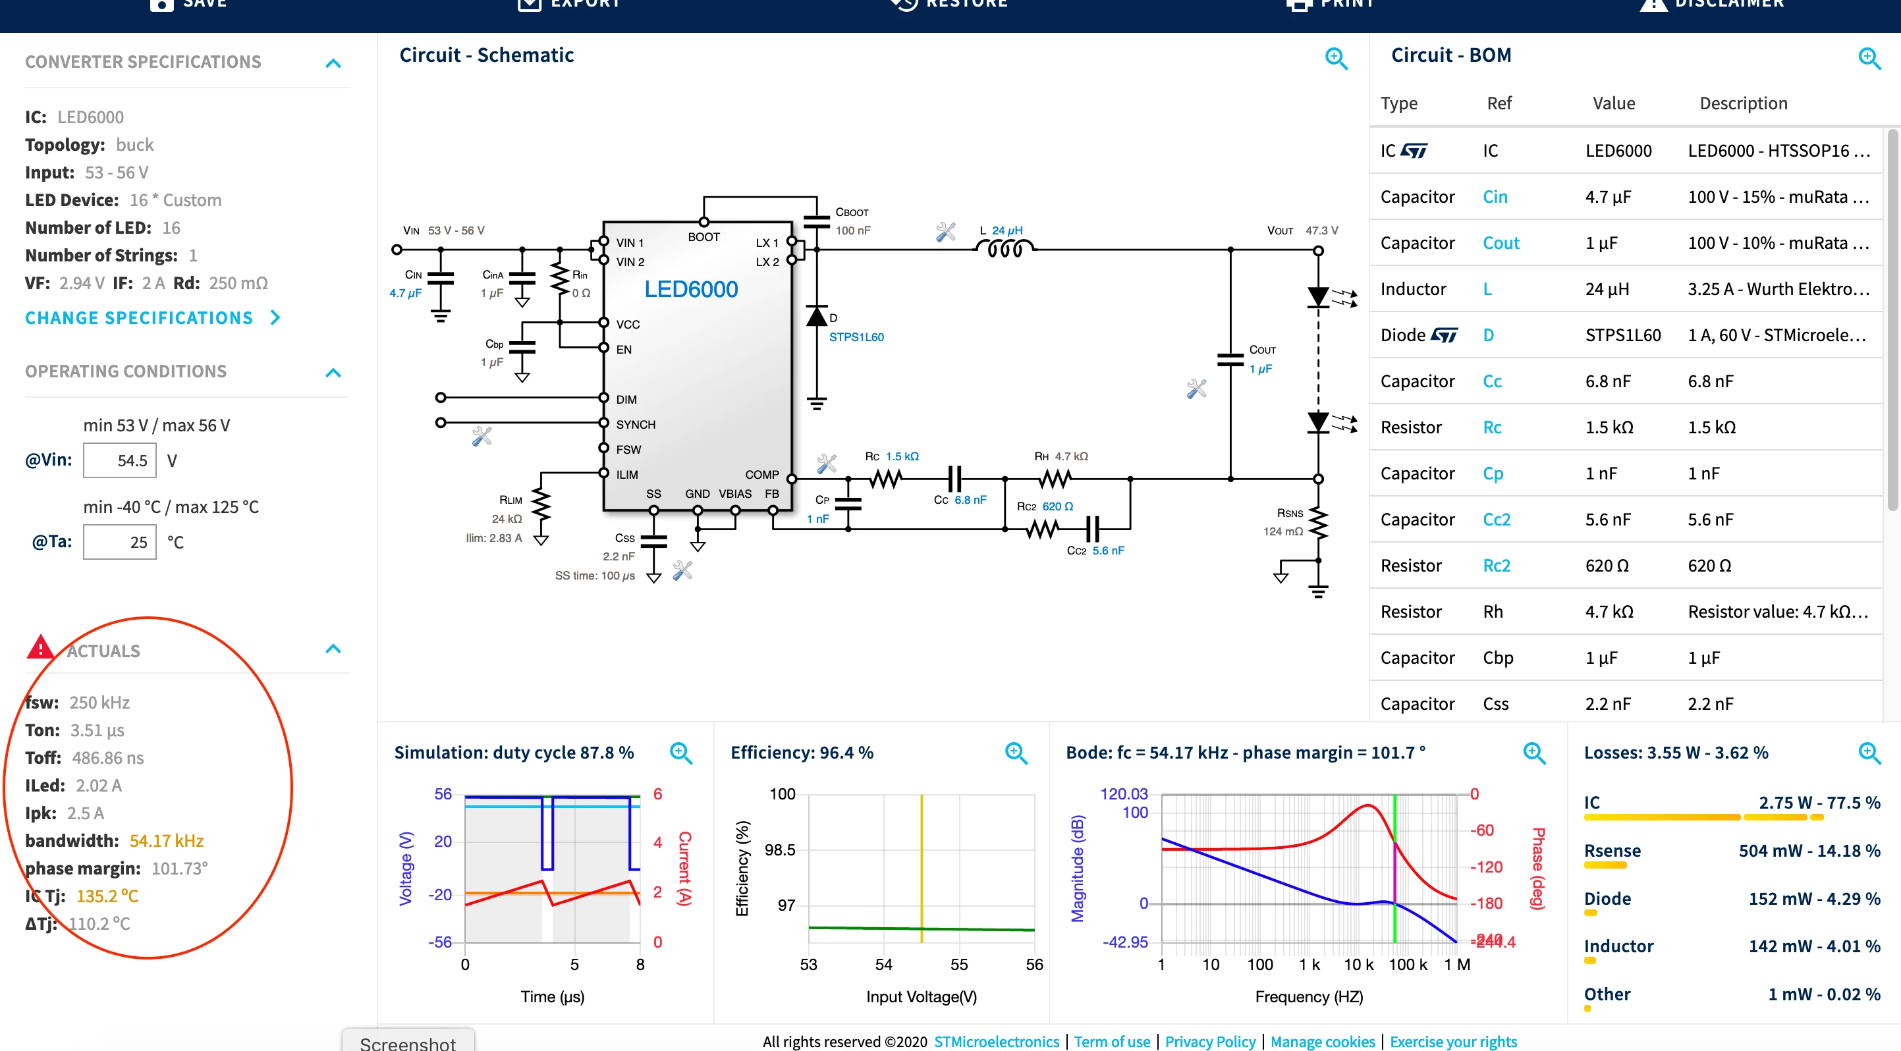Click the Cc 6.8 nF value on the schematic

[970, 499]
